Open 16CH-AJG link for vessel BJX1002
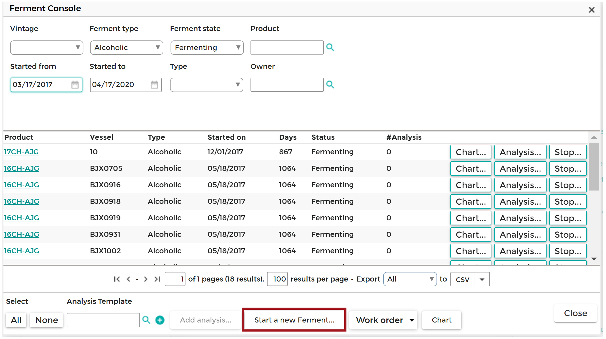 click(x=22, y=251)
